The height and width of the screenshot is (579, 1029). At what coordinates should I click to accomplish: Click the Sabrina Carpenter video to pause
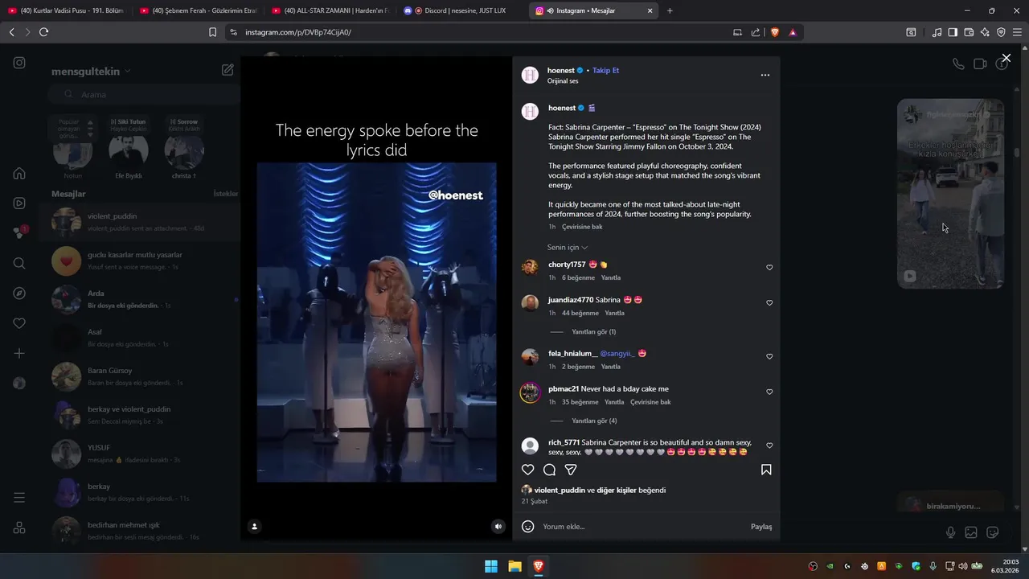coord(376,322)
